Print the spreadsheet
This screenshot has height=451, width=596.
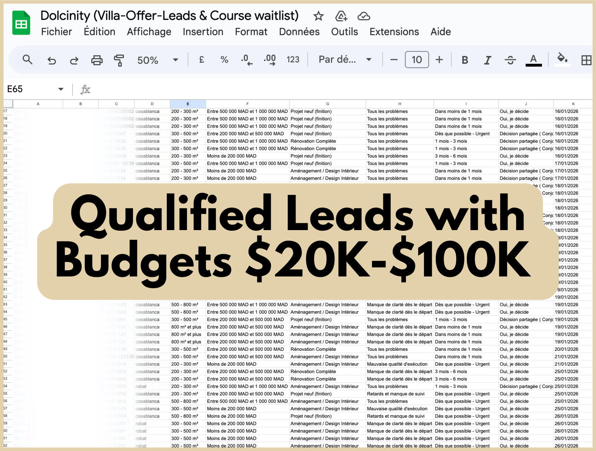[97, 60]
